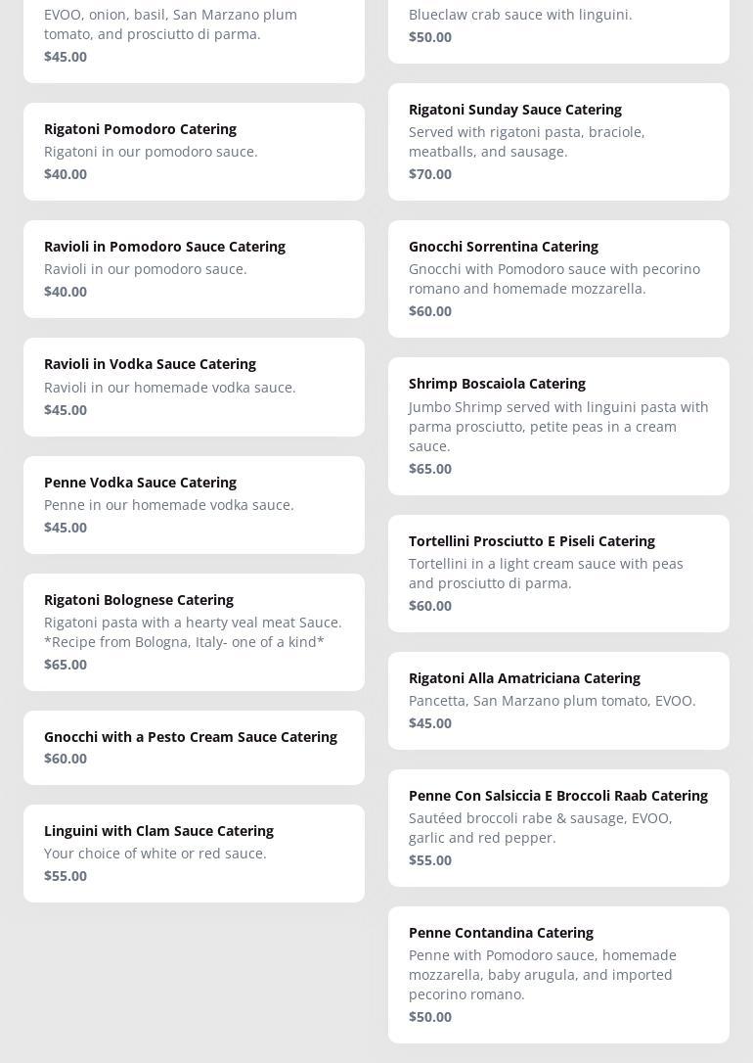Select Rigatoni Sunday Sauce Catering
This screenshot has width=753, height=1063.
tap(558, 142)
